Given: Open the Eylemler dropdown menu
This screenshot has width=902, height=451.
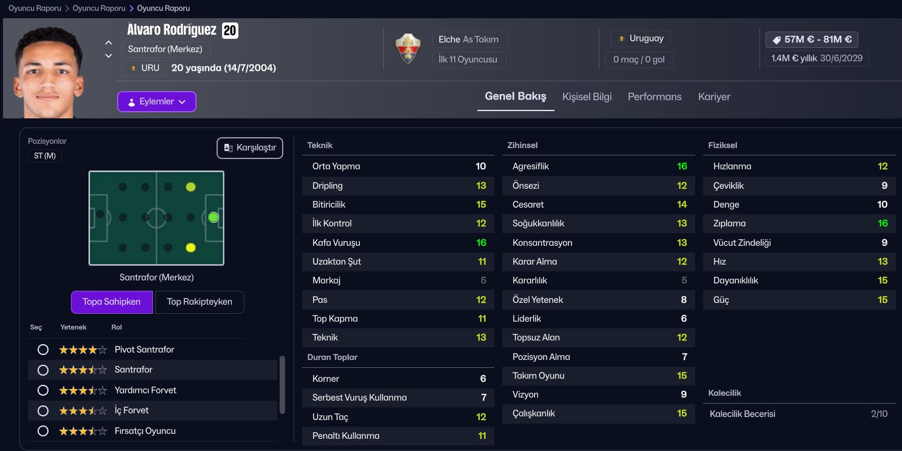Looking at the screenshot, I should tap(157, 102).
